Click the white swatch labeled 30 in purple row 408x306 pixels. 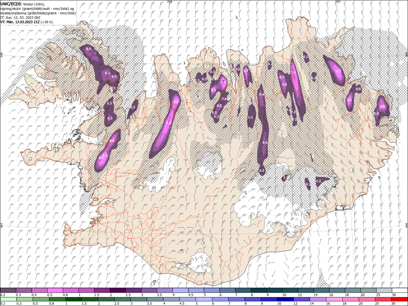400,290
